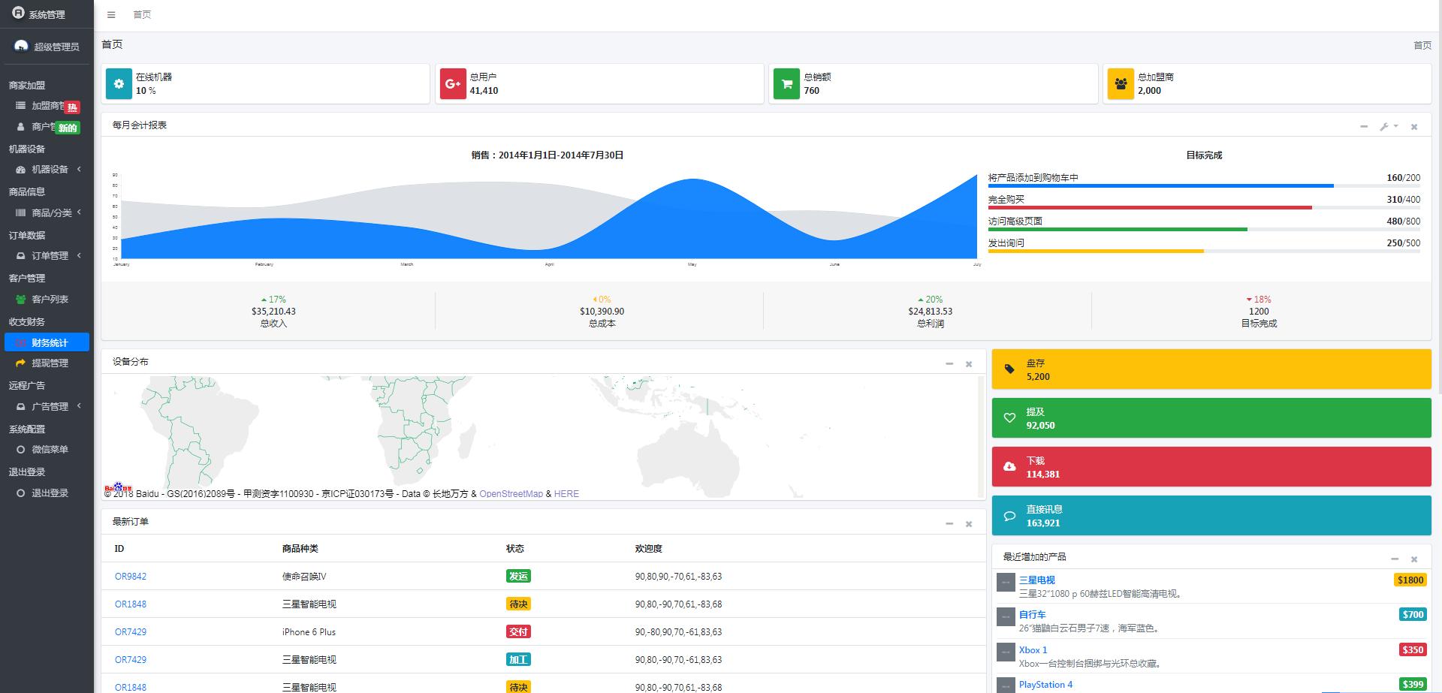
Task: Click the Xbox 1 product thumbnail
Action: [x=1006, y=652]
